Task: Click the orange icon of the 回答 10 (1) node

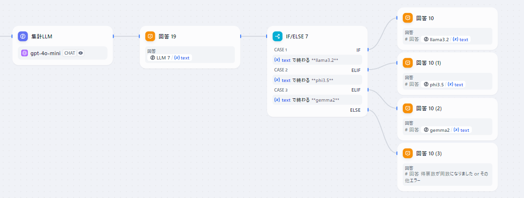Action: [408, 63]
